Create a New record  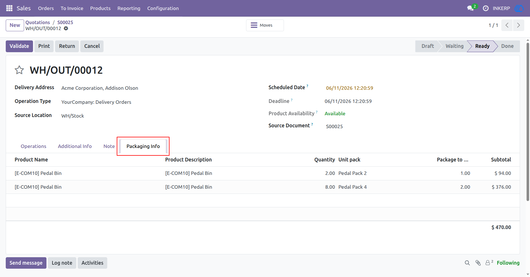[15, 25]
